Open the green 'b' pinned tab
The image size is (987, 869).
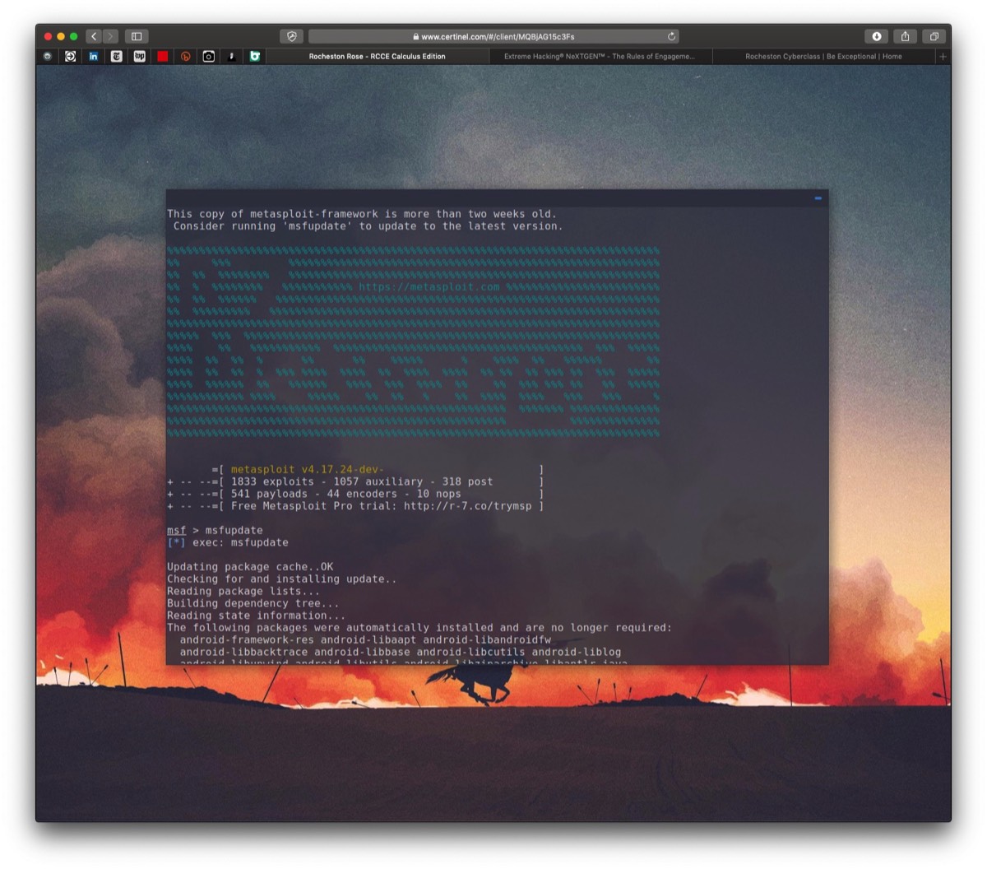[255, 57]
